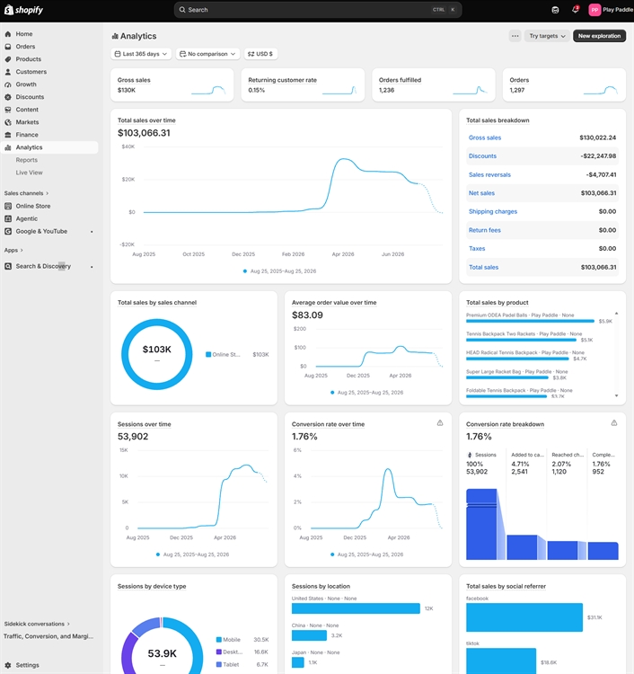
Task: Click the Mobile legend color swatch
Action: [218, 640]
